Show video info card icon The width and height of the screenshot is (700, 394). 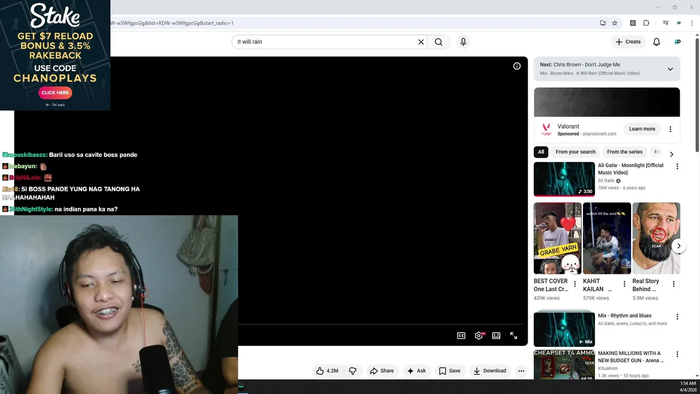pyautogui.click(x=517, y=66)
